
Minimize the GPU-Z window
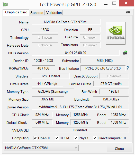(x=106, y=4)
